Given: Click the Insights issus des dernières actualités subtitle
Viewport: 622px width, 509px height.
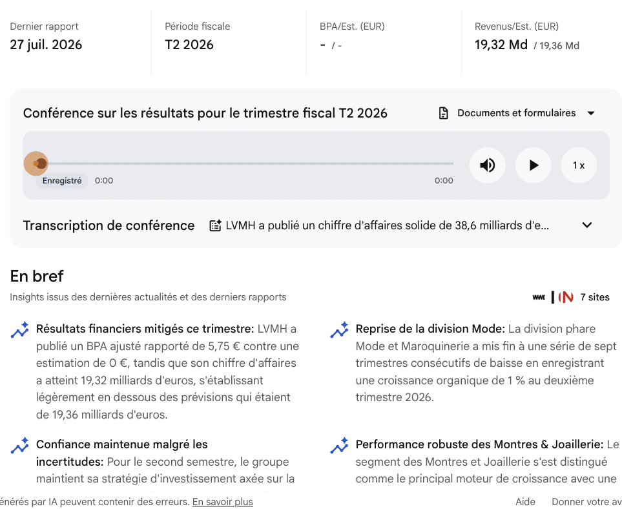Looking at the screenshot, I should click(x=148, y=297).
